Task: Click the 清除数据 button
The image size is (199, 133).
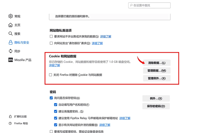Action: coord(157,63)
